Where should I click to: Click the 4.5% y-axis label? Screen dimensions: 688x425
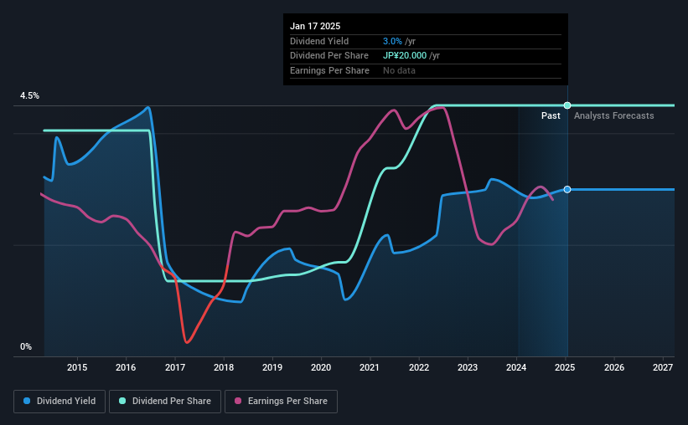click(29, 96)
